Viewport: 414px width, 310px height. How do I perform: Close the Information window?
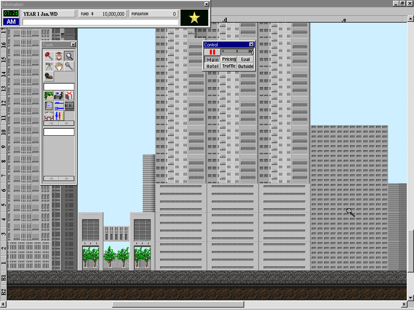(x=207, y=4)
